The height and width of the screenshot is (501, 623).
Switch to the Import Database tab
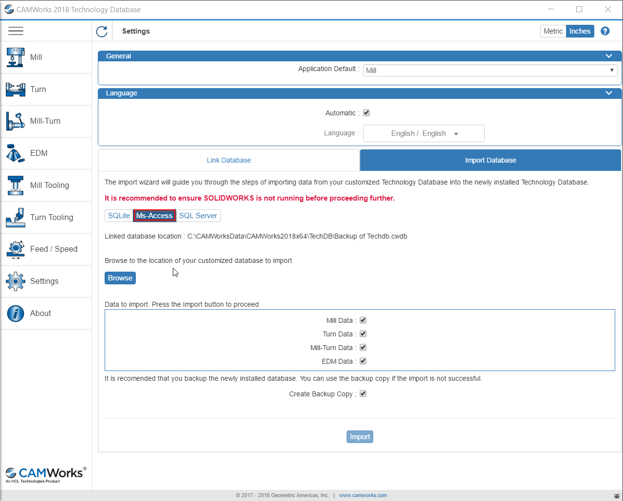point(491,160)
